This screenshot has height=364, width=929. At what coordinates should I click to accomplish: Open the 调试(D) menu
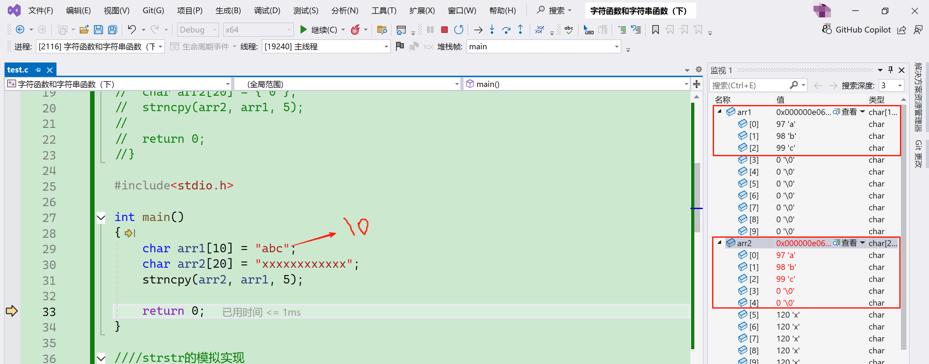267,10
